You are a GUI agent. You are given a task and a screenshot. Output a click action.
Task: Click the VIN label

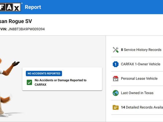pyautogui.click(x=4, y=29)
